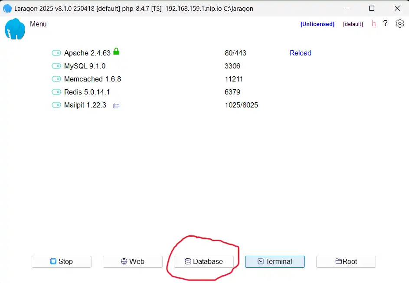Open the settings gear icon
Image resolution: width=409 pixels, height=283 pixels.
point(399,23)
